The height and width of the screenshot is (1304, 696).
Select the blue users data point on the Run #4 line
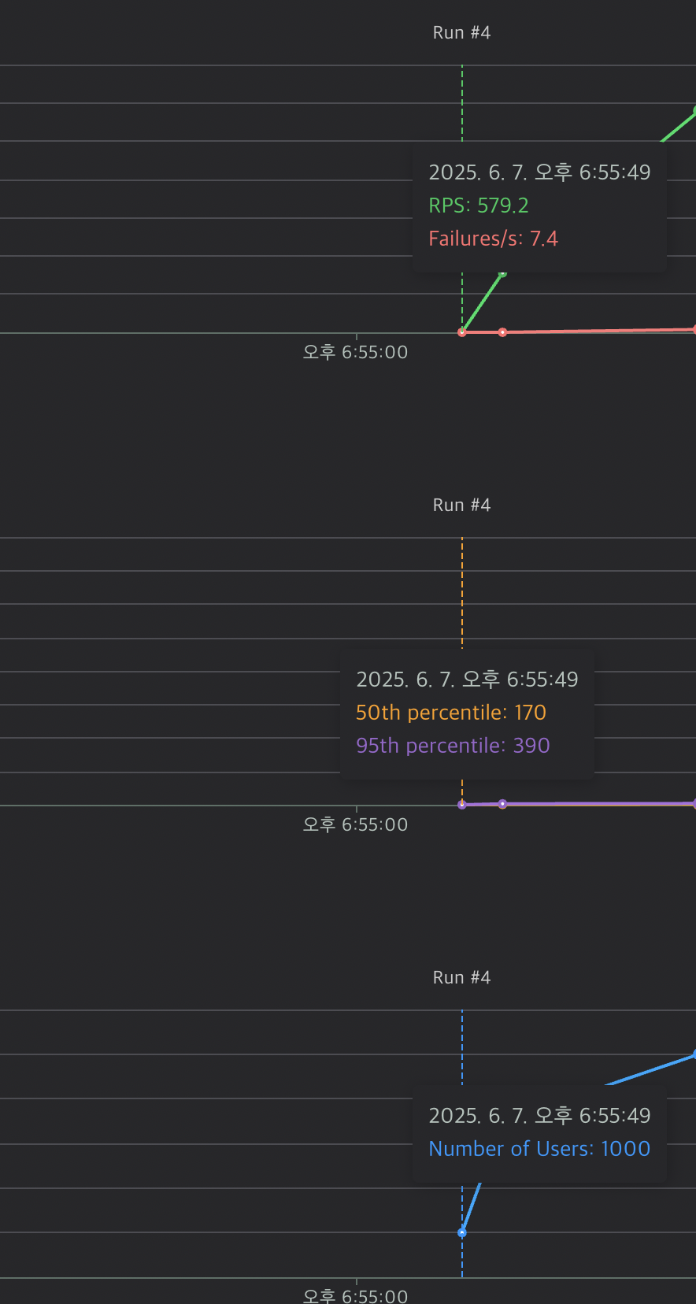(462, 1232)
